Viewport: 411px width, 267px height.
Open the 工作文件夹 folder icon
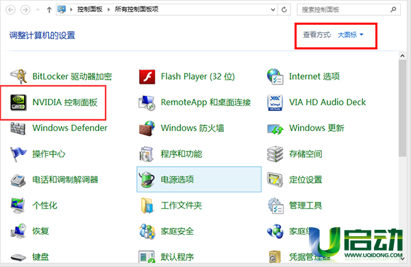(147, 205)
